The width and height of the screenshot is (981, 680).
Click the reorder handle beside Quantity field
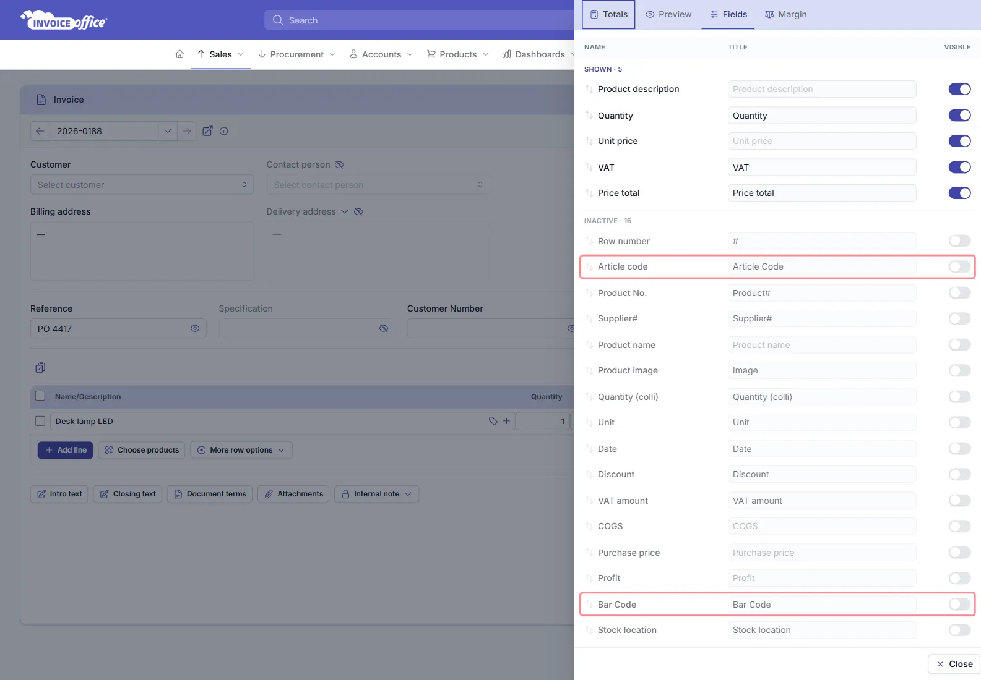[x=589, y=116]
